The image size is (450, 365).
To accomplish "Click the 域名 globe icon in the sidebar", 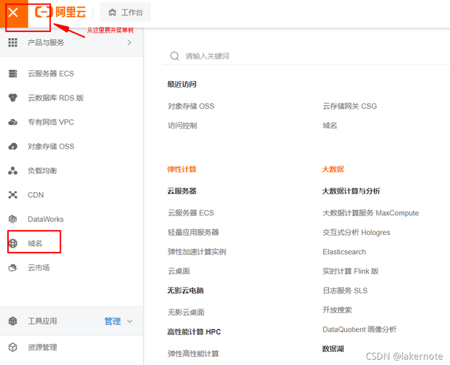I will tap(12, 243).
